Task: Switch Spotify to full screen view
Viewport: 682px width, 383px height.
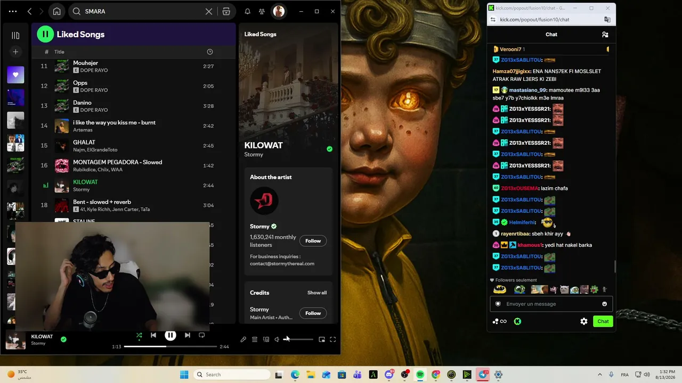Action: [333, 339]
